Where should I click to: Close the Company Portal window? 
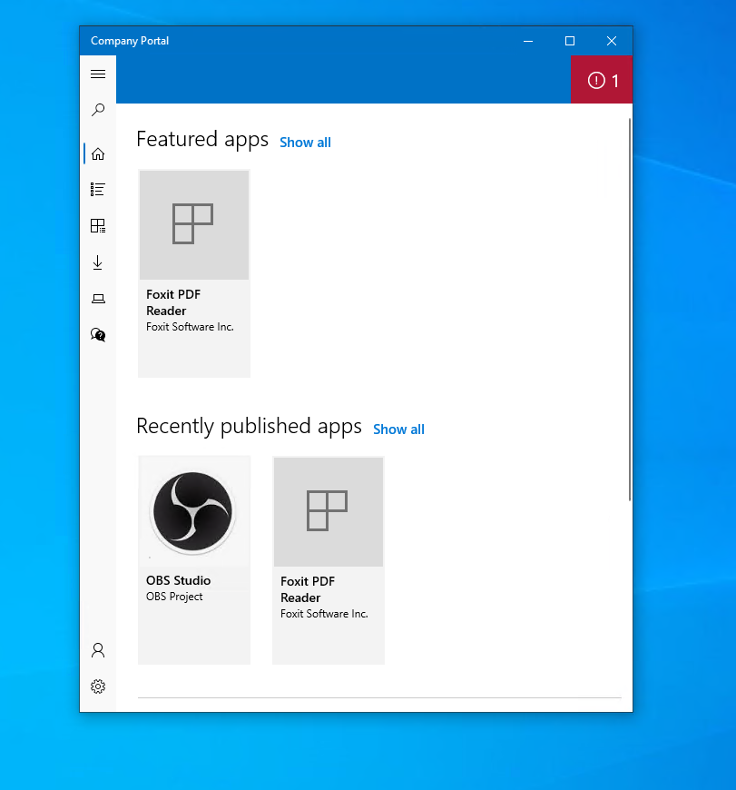612,41
